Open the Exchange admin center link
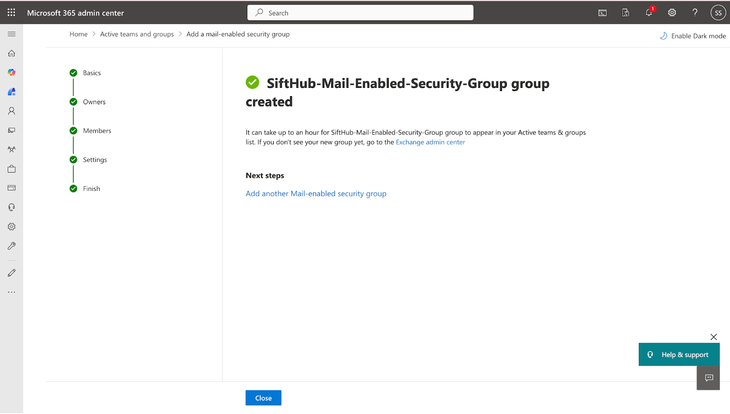 point(430,142)
